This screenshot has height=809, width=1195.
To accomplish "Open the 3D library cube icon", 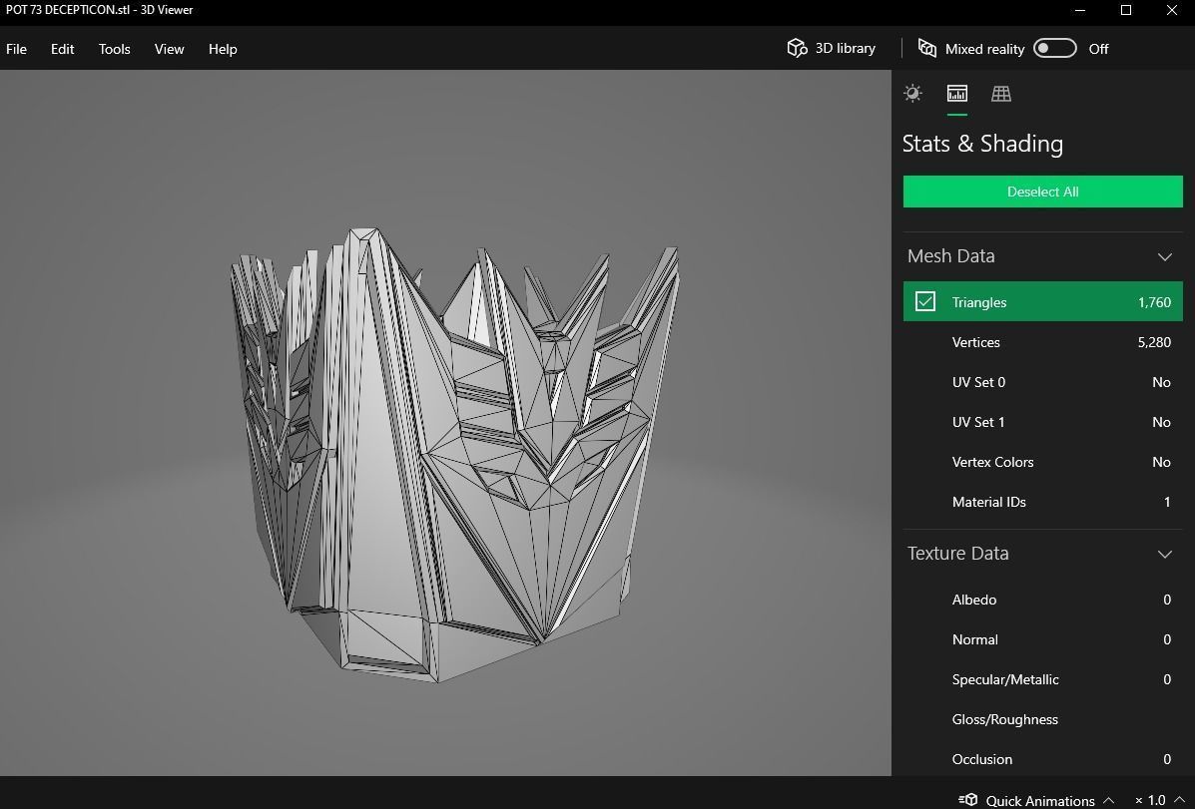I will (798, 48).
